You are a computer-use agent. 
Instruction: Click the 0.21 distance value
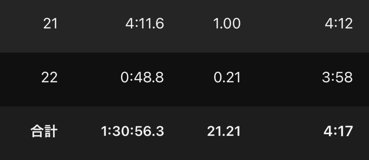[x=227, y=77]
